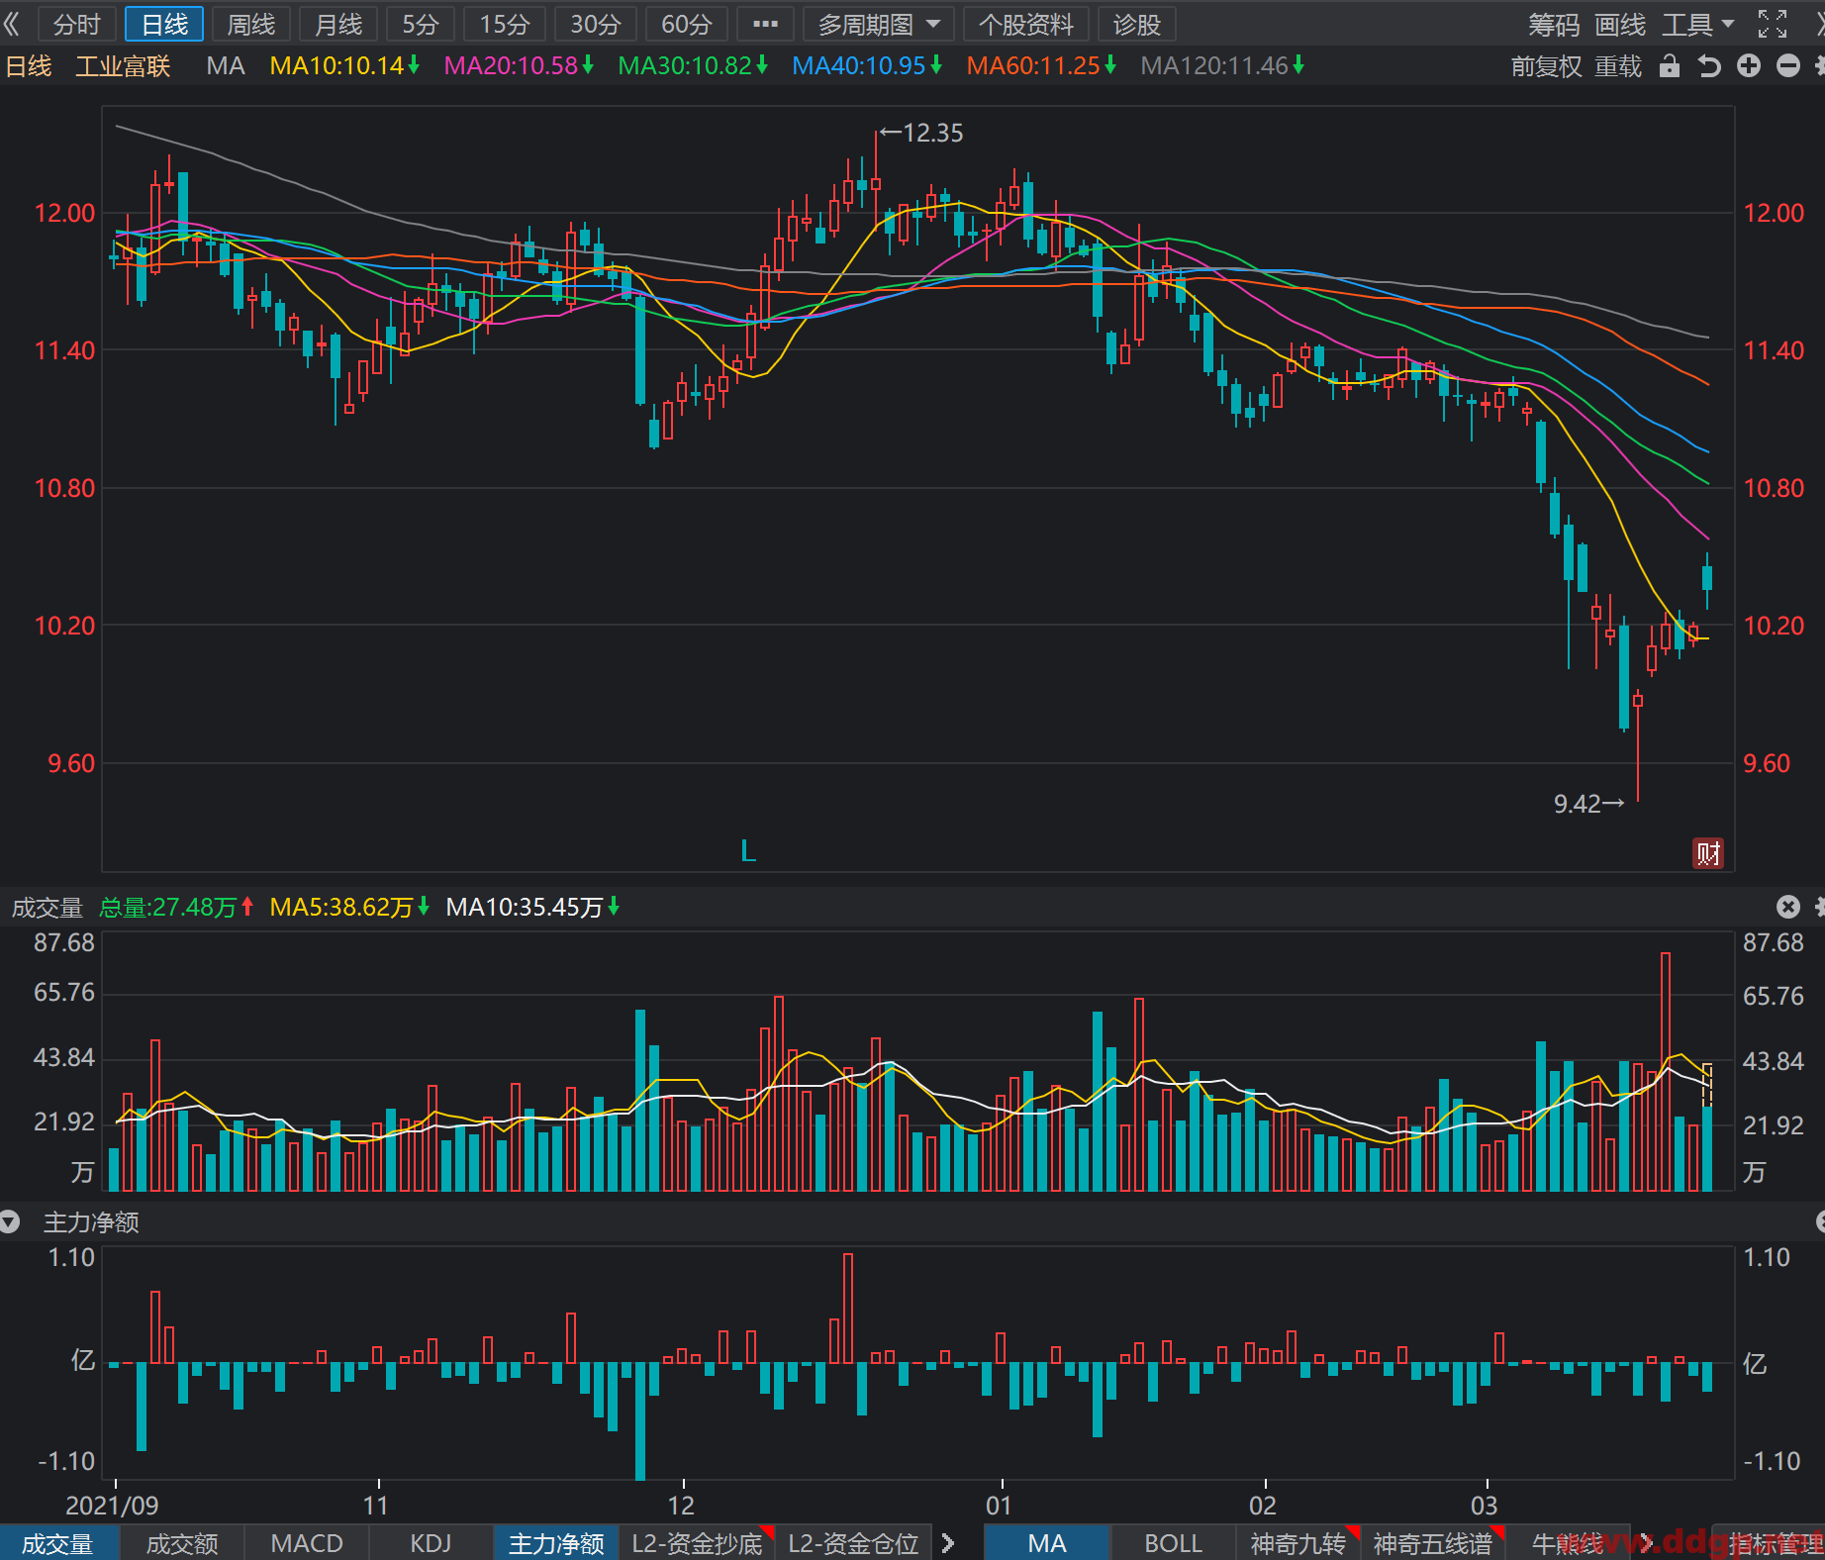
Task: Select the MACD indicator tab
Action: pyautogui.click(x=307, y=1543)
